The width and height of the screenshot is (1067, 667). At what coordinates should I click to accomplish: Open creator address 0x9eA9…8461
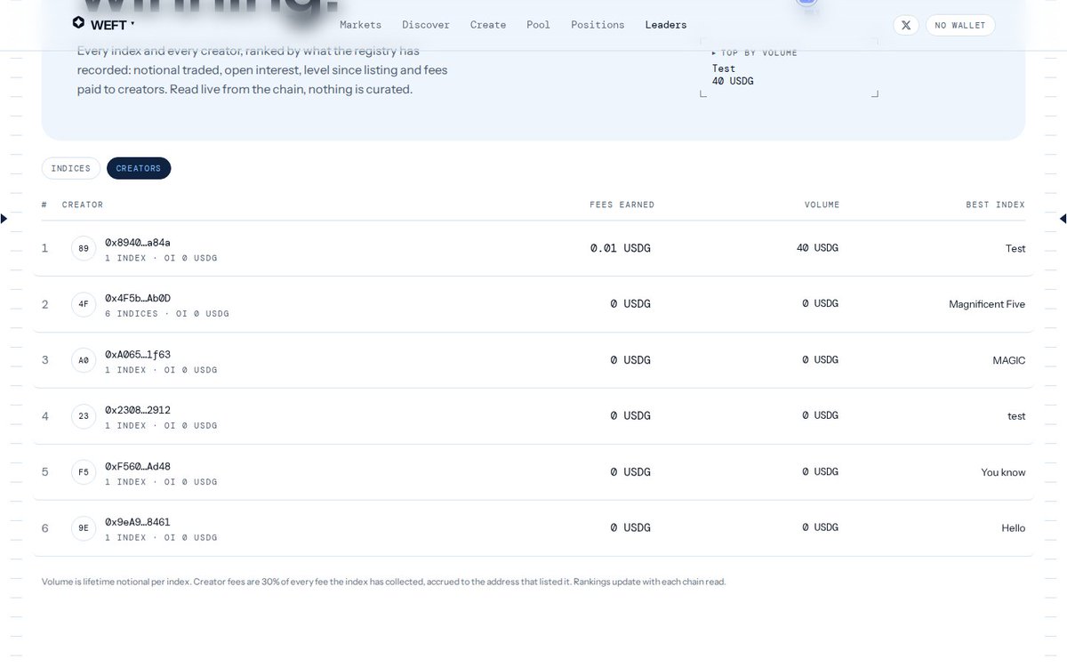(138, 522)
